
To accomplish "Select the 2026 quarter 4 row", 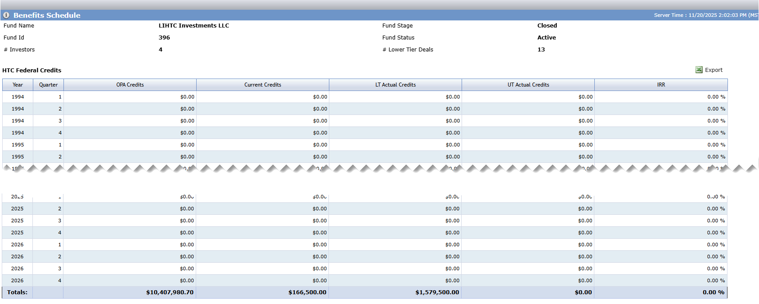I will (364, 280).
